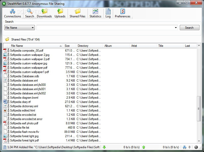Screen dimensions: 204x152
Task: Open the Statistics view
Action: click(95, 13)
